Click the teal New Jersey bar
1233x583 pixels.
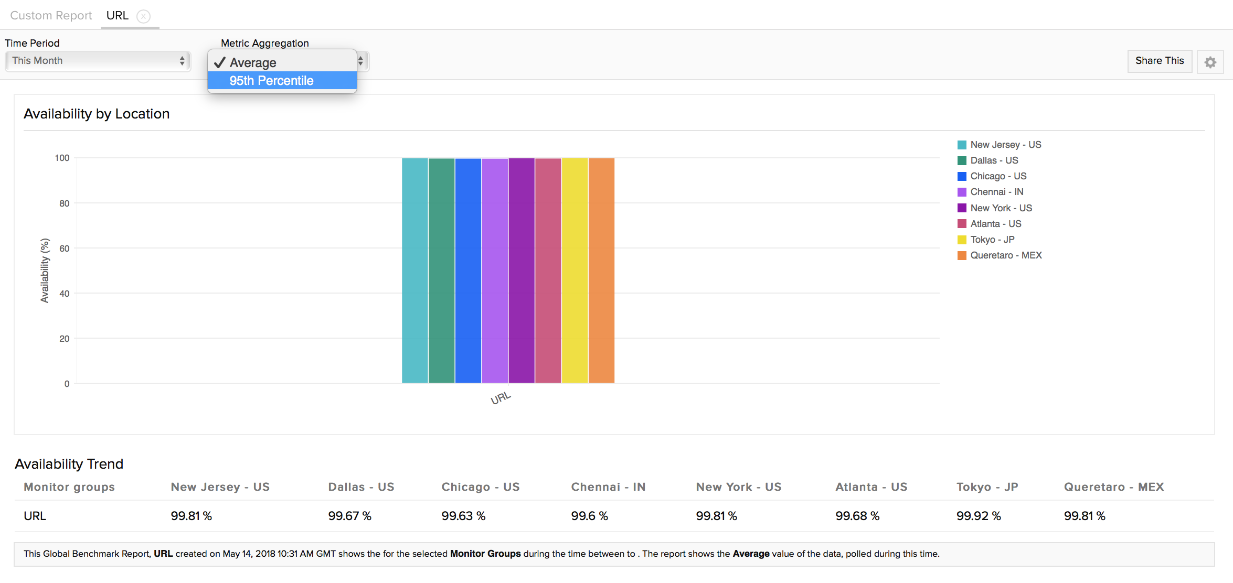tap(414, 270)
